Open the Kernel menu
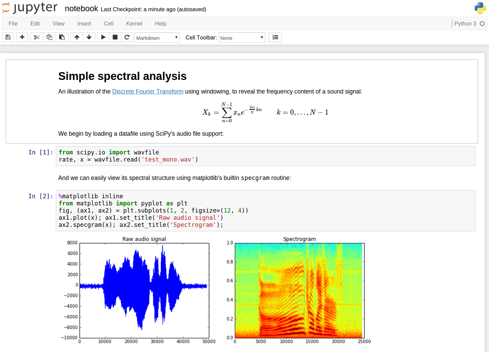Viewport: 489px width, 352px height. (x=134, y=23)
